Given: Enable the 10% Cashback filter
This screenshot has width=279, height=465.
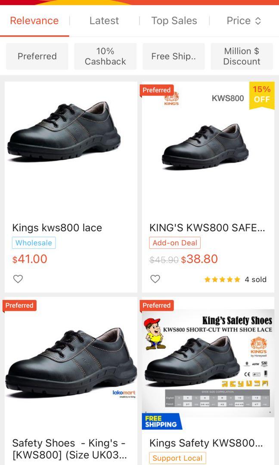Looking at the screenshot, I should coord(105,56).
